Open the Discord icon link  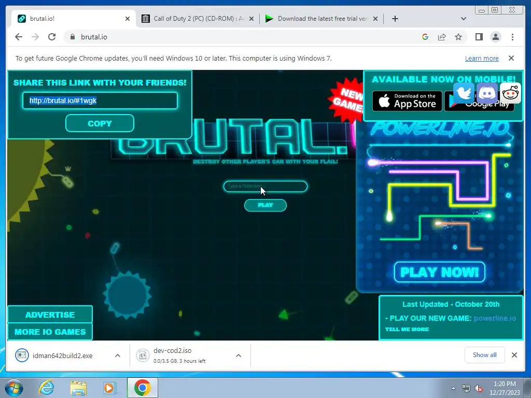[487, 92]
